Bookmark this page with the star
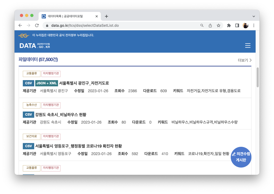 (218, 25)
